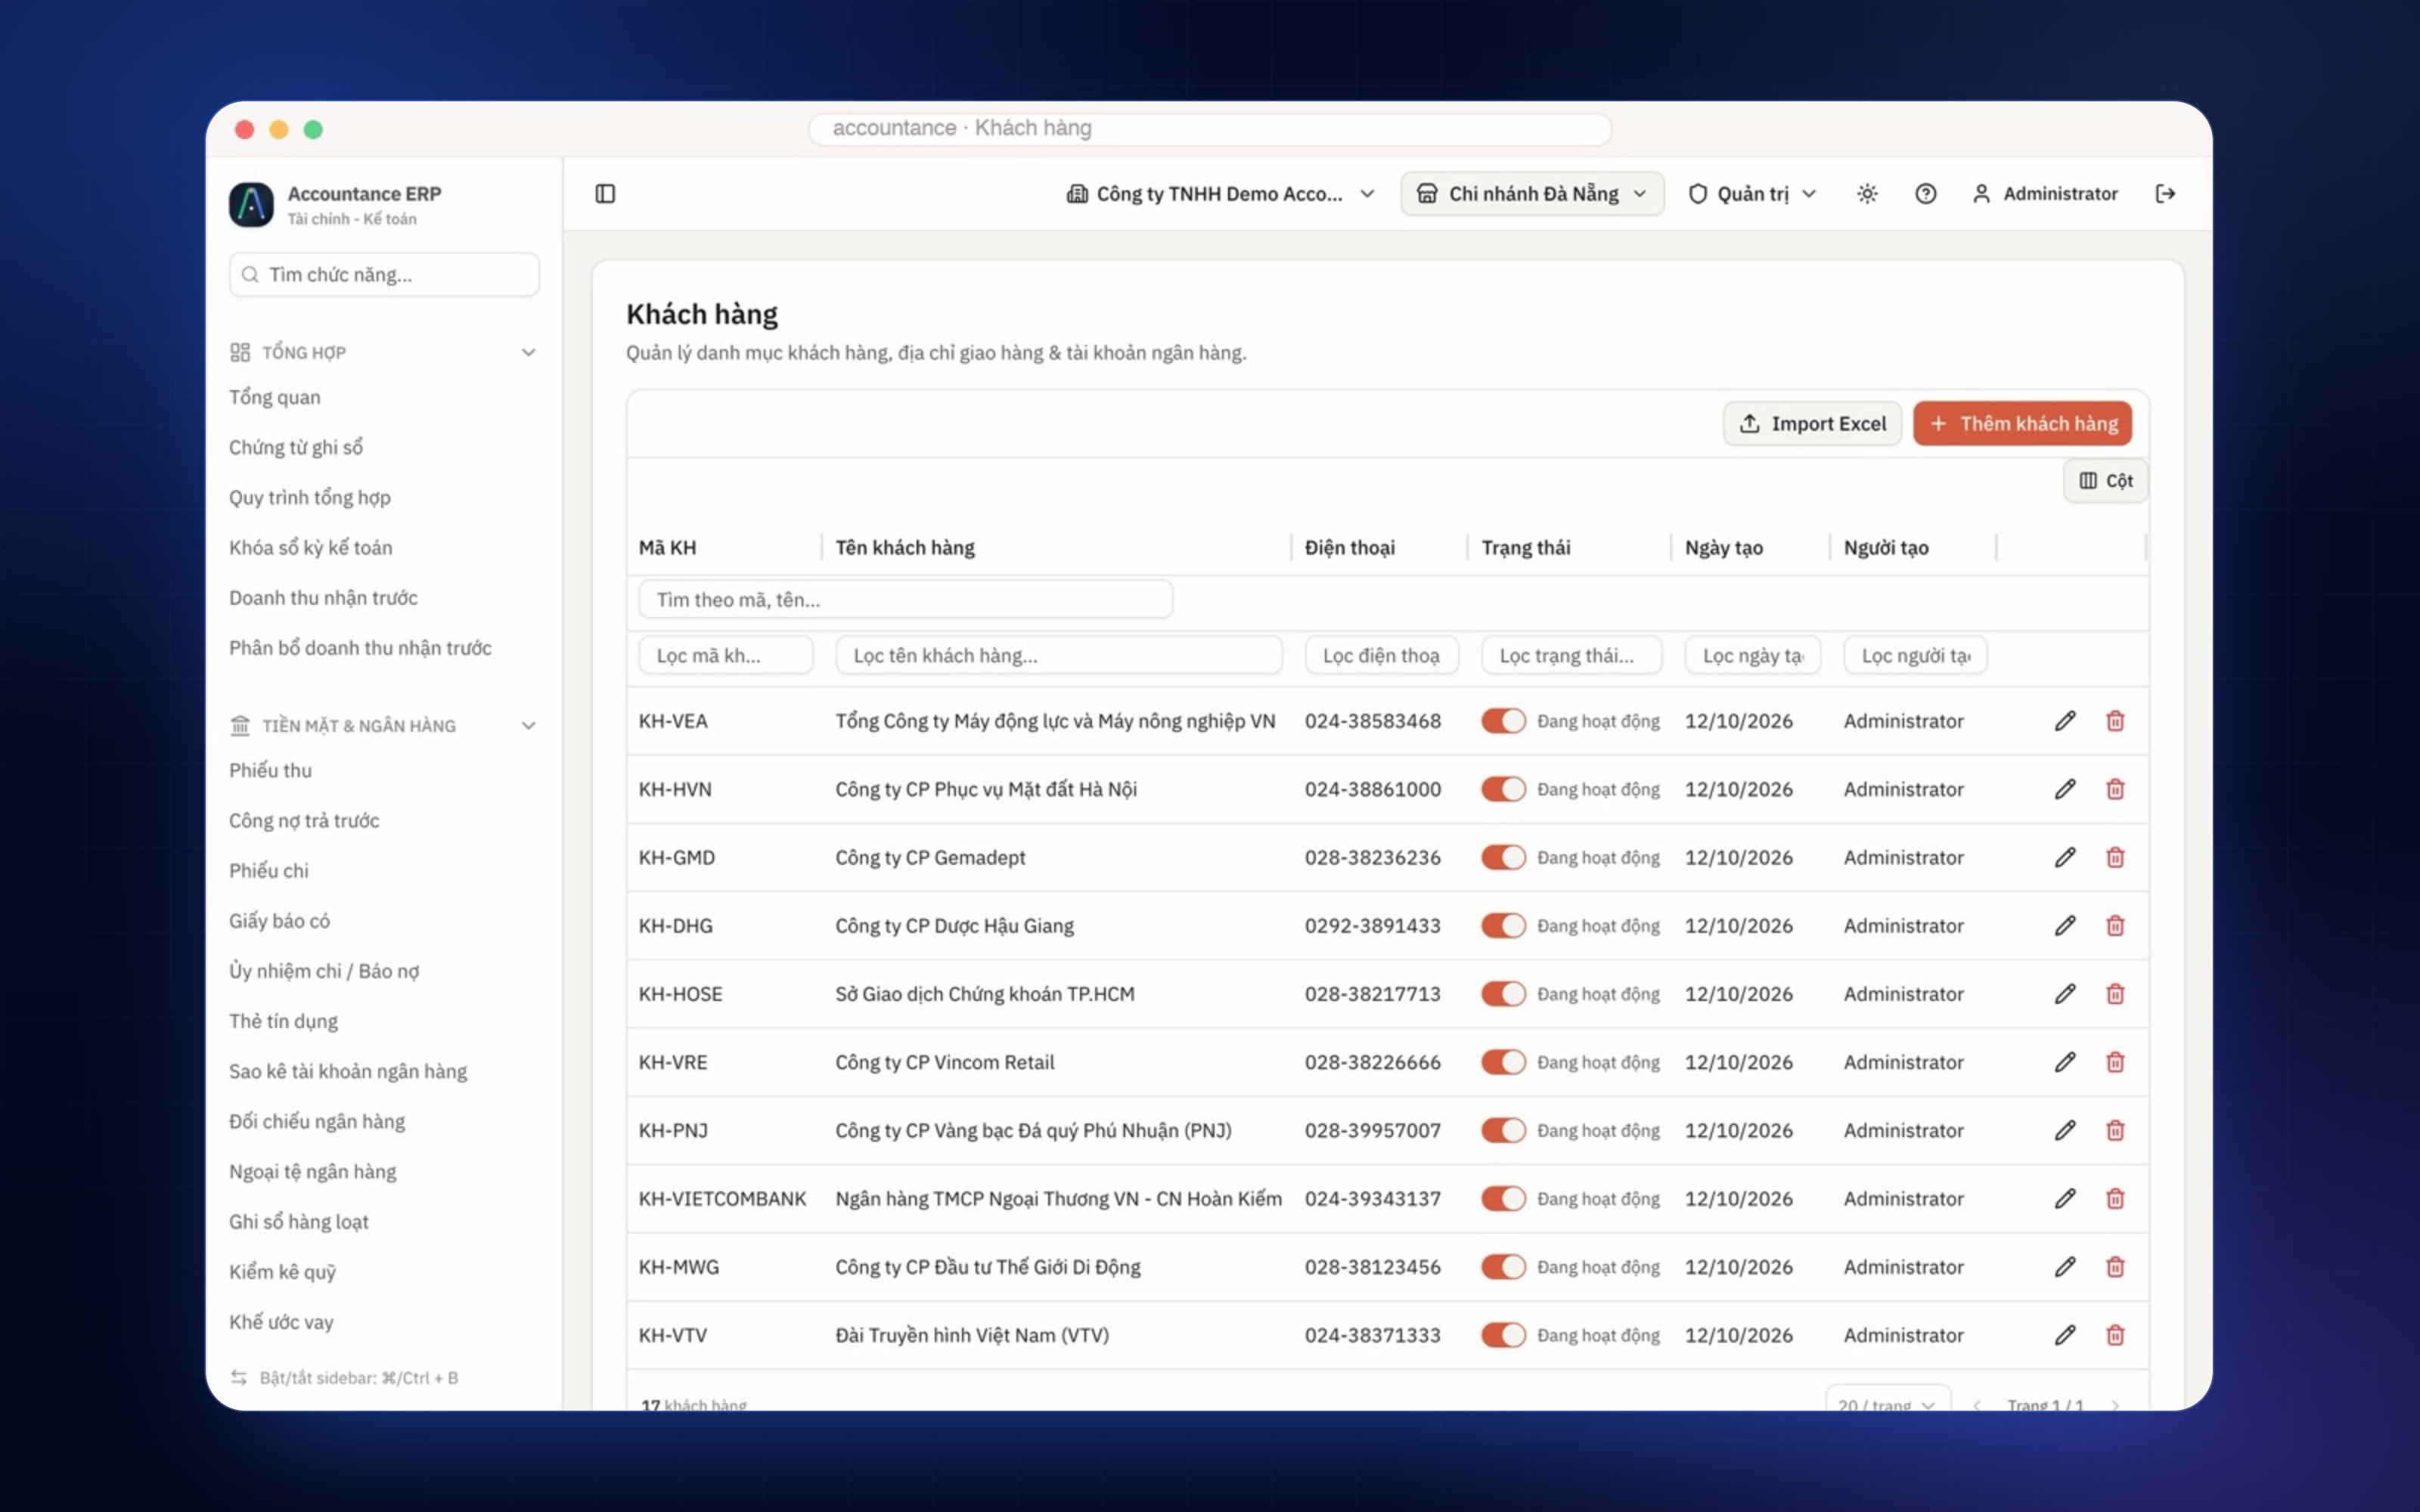
Task: Toggle active status for KH-HOSE
Action: click(x=1503, y=994)
